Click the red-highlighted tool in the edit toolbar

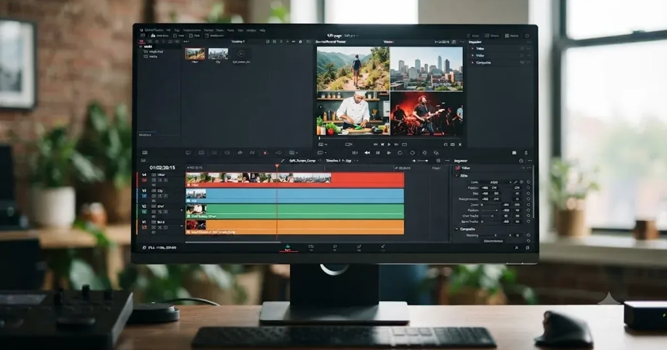click(x=265, y=152)
